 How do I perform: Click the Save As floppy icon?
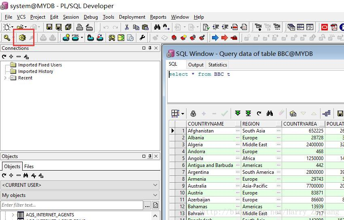click(x=59, y=27)
